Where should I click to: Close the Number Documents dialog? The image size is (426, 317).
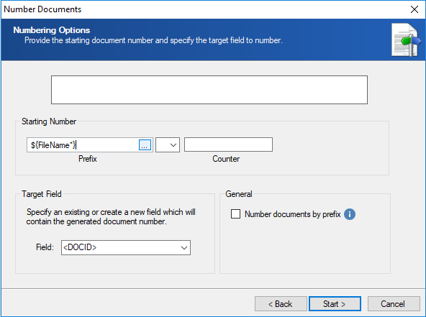(x=414, y=9)
